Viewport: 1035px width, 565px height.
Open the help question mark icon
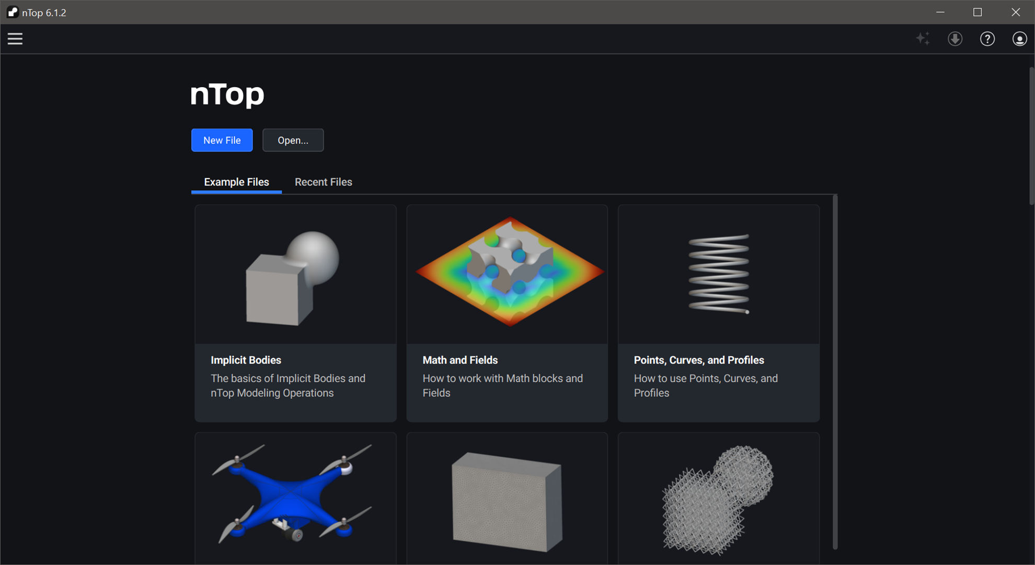[x=987, y=39]
